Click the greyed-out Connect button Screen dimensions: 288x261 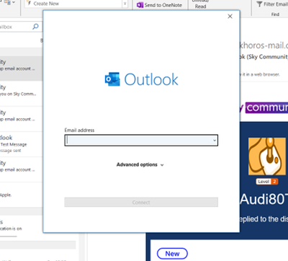tap(141, 203)
